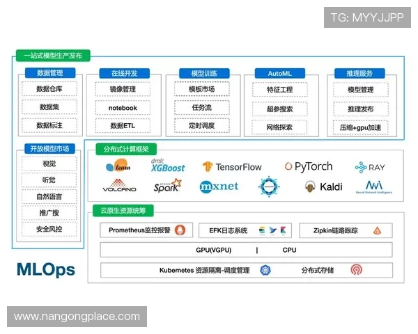Select 视觉 in the model market
Viewport: 418px width, 334px height.
click(49, 164)
